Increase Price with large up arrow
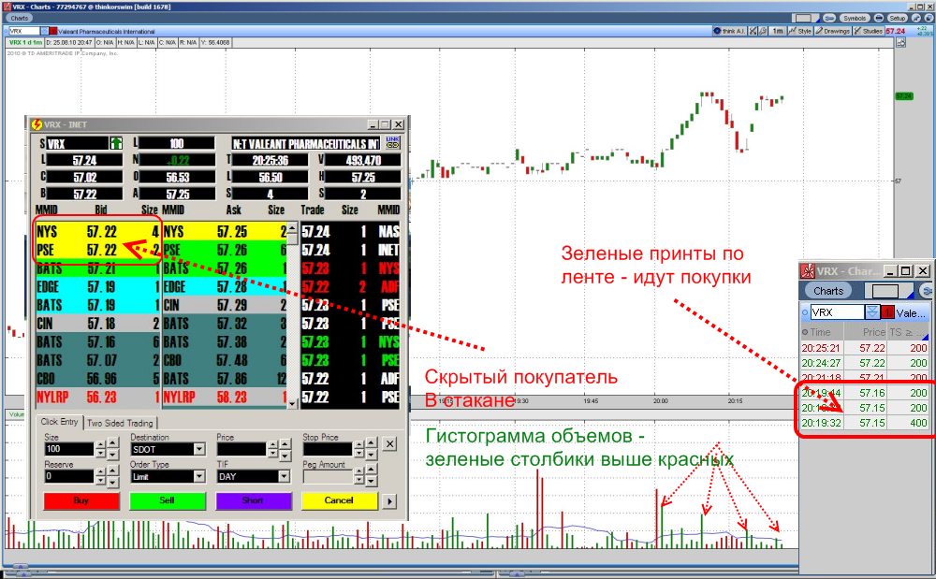Image resolution: width=936 pixels, height=579 pixels. point(285,444)
